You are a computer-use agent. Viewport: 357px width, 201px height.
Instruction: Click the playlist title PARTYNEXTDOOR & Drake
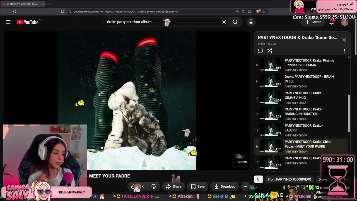point(297,37)
